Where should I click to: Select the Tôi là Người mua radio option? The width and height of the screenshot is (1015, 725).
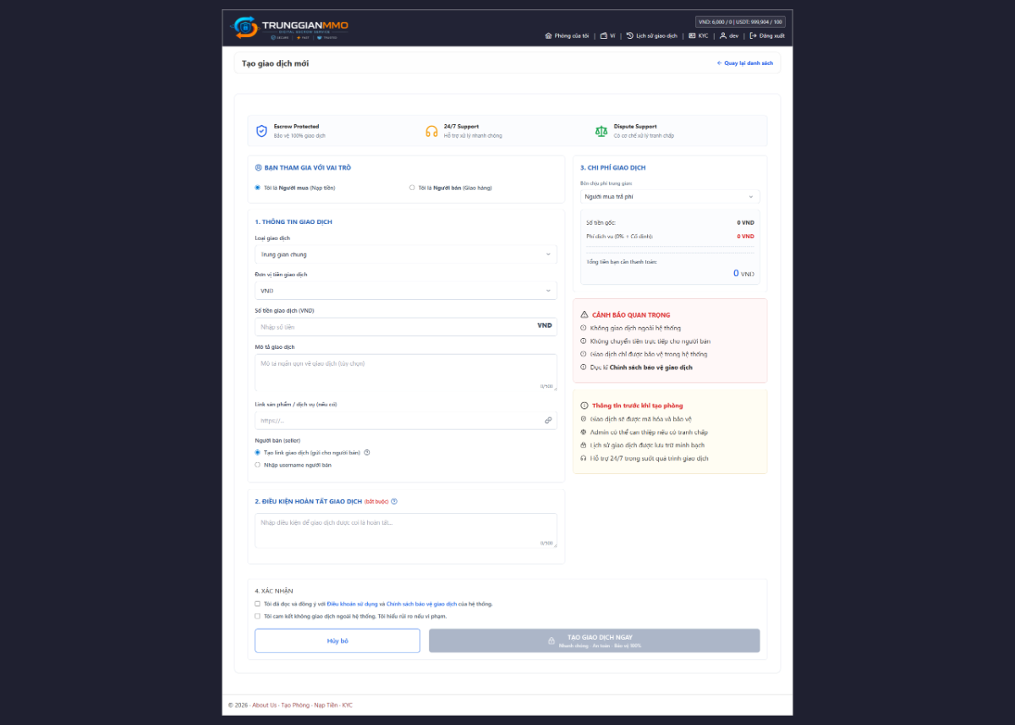[x=257, y=188]
